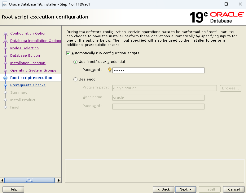The width and height of the screenshot is (246, 193).
Task: Open the Installation Location step
Action: (28, 63)
